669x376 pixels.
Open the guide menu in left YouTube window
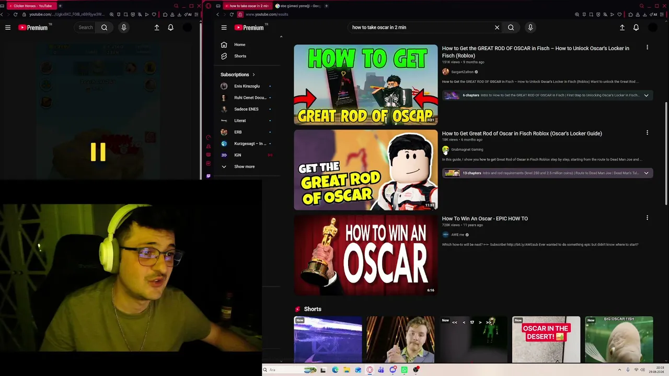[x=8, y=27]
